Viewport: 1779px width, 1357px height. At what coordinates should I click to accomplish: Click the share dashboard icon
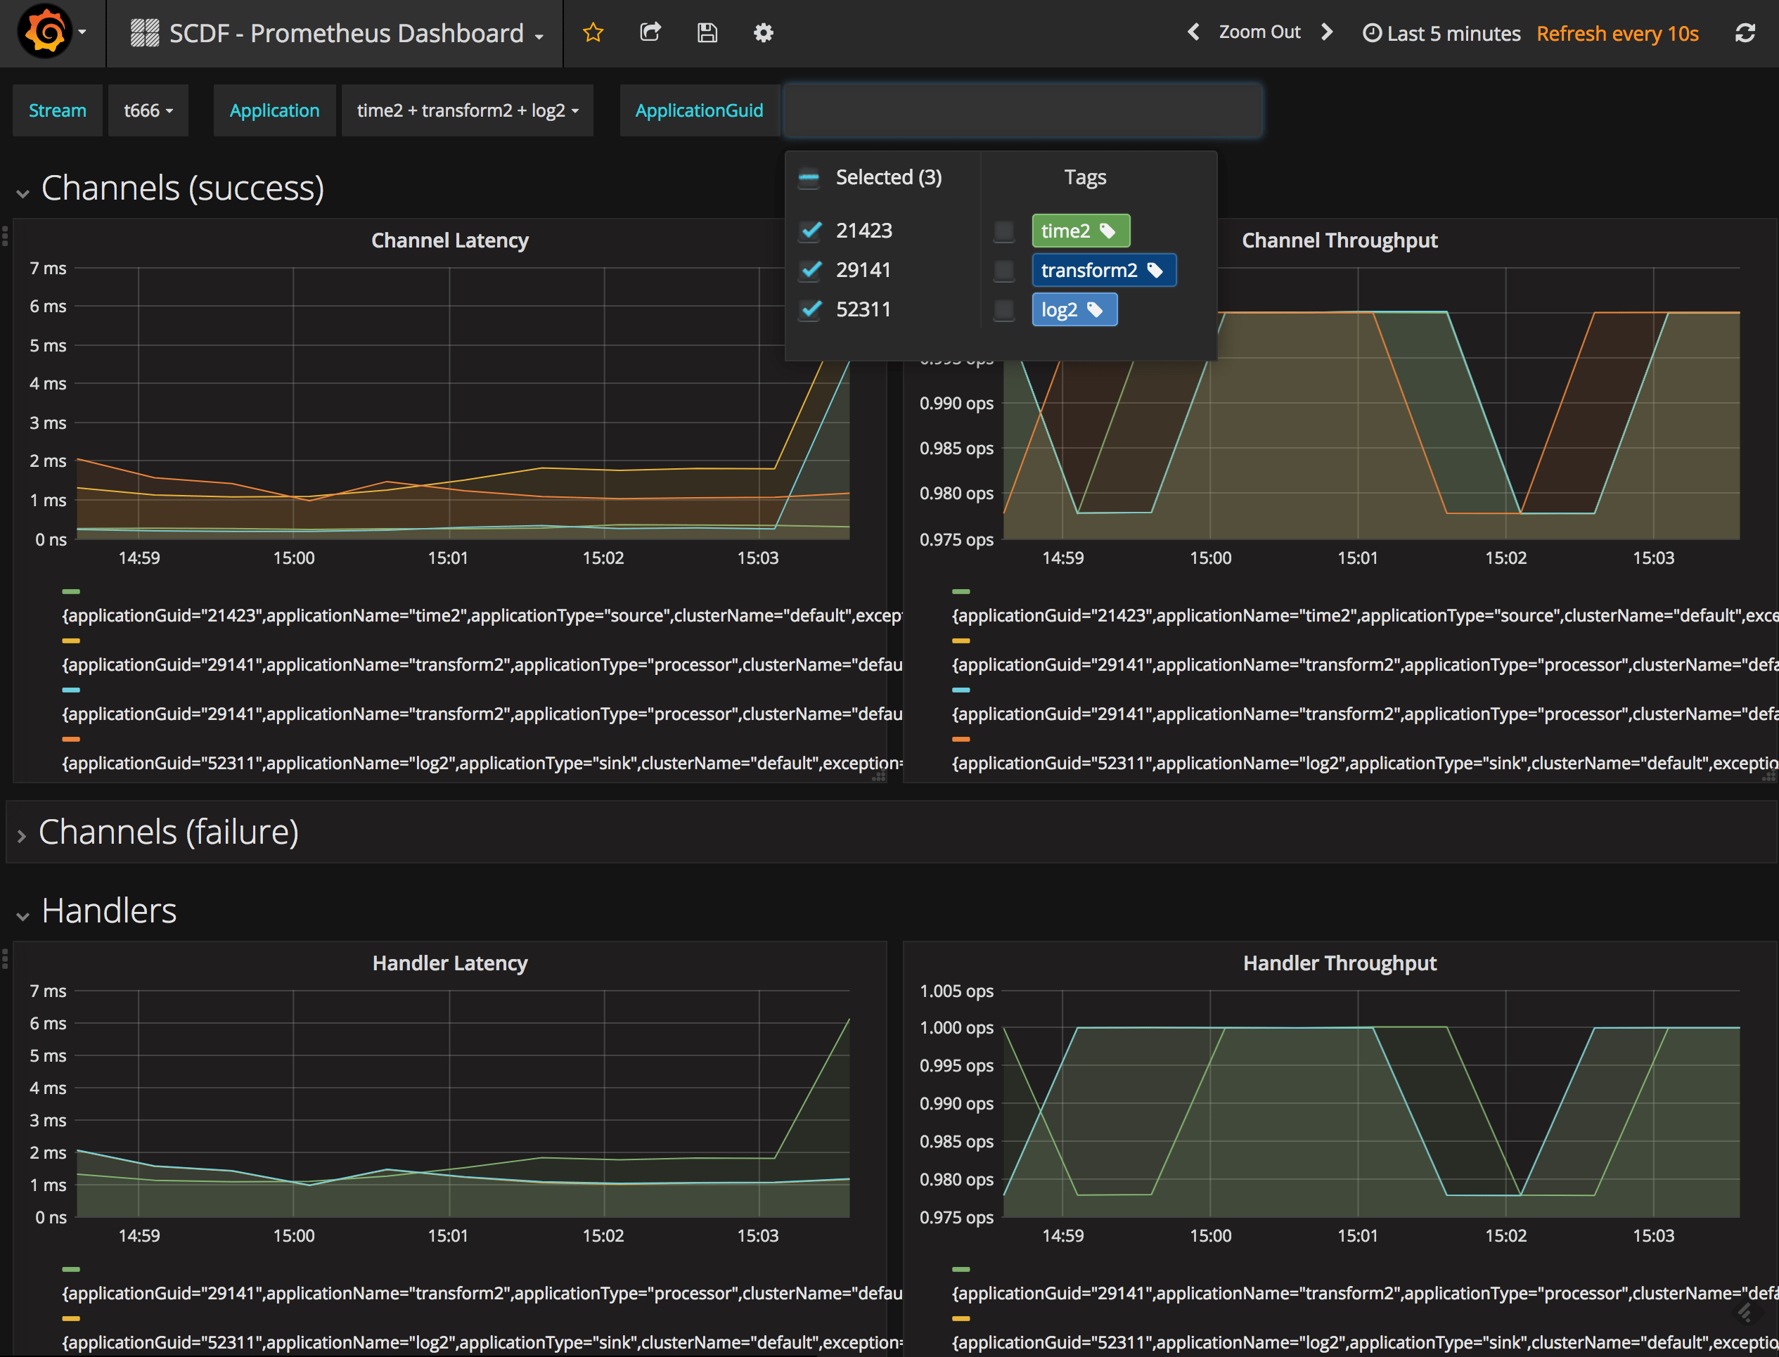650,33
